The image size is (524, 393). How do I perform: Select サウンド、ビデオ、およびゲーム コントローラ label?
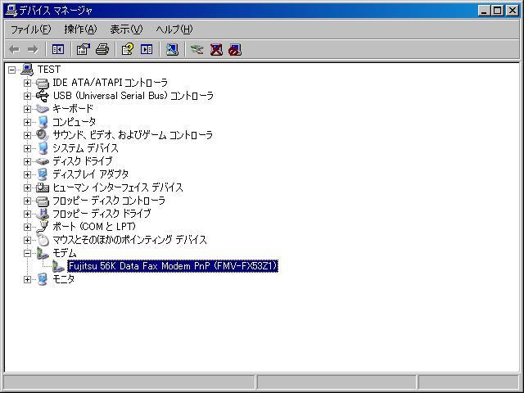(133, 135)
